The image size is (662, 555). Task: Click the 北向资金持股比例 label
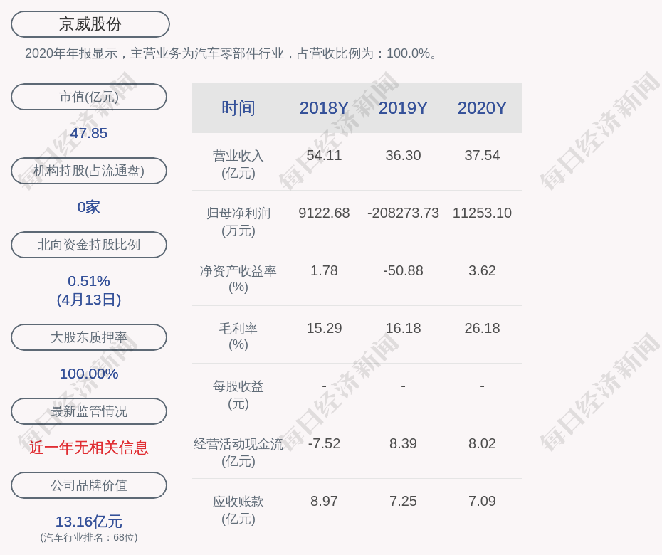(89, 245)
